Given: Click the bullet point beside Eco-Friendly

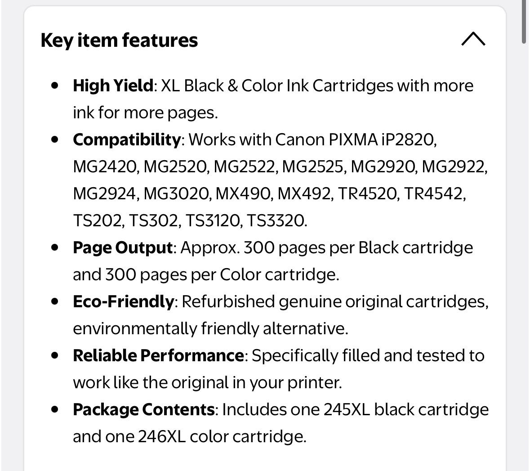Looking at the screenshot, I should [55, 301].
